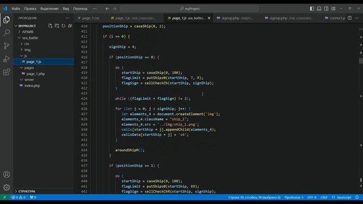The width and height of the screenshot is (363, 204).
Task: Click the editor vertical scrollbar thumb
Action: click(361, 61)
